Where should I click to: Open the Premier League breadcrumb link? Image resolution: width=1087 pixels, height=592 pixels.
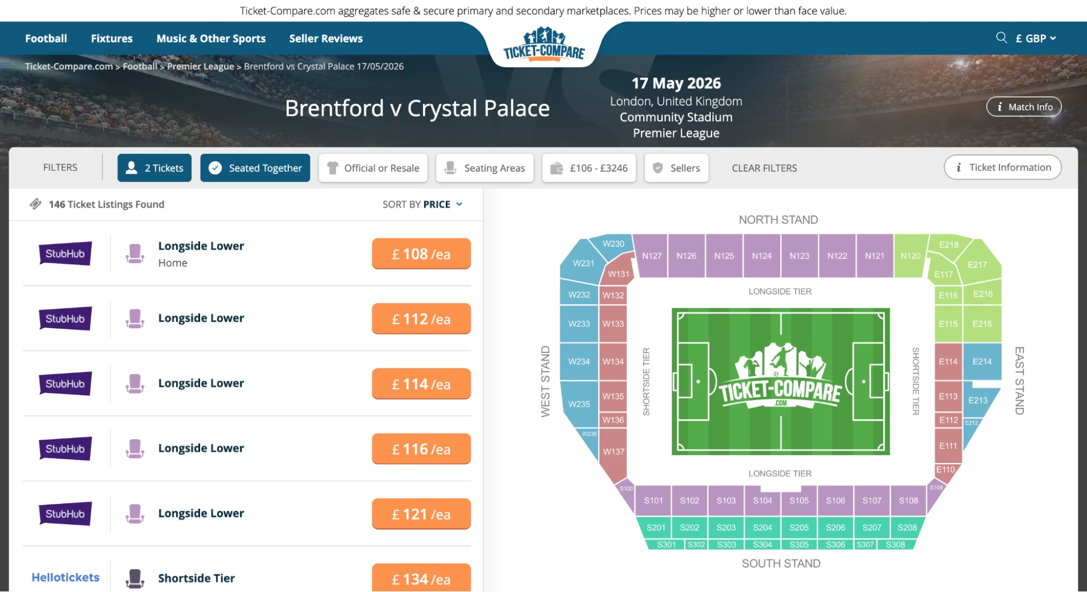coord(201,66)
